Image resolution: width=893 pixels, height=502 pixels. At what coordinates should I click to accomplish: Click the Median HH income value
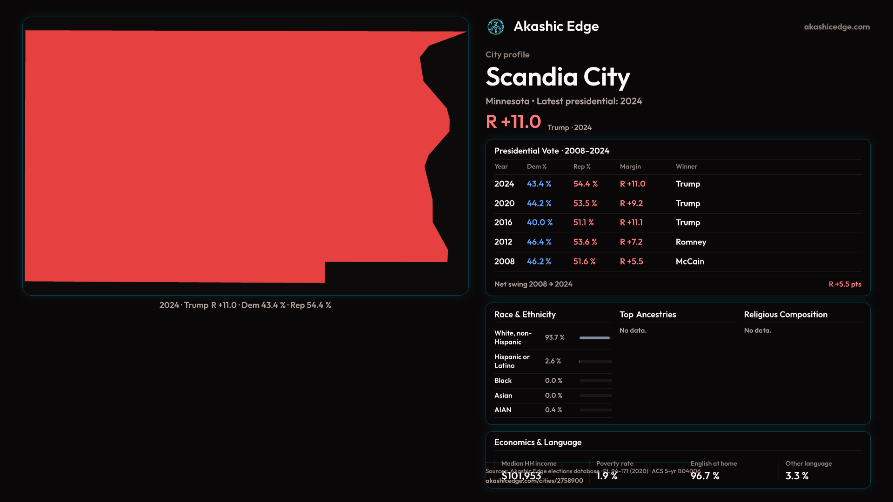(x=521, y=476)
